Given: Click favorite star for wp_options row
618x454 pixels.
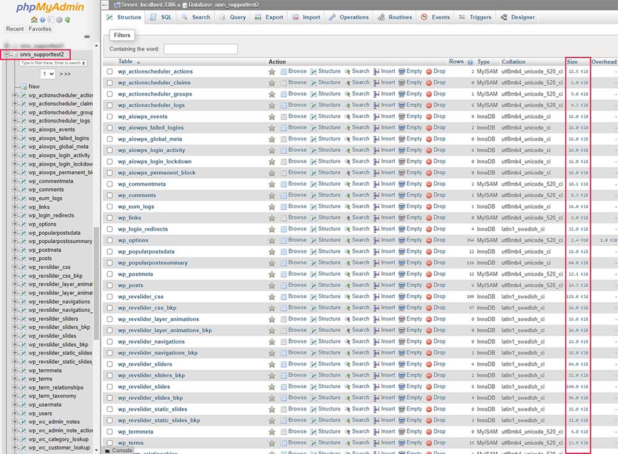Looking at the screenshot, I should (272, 241).
